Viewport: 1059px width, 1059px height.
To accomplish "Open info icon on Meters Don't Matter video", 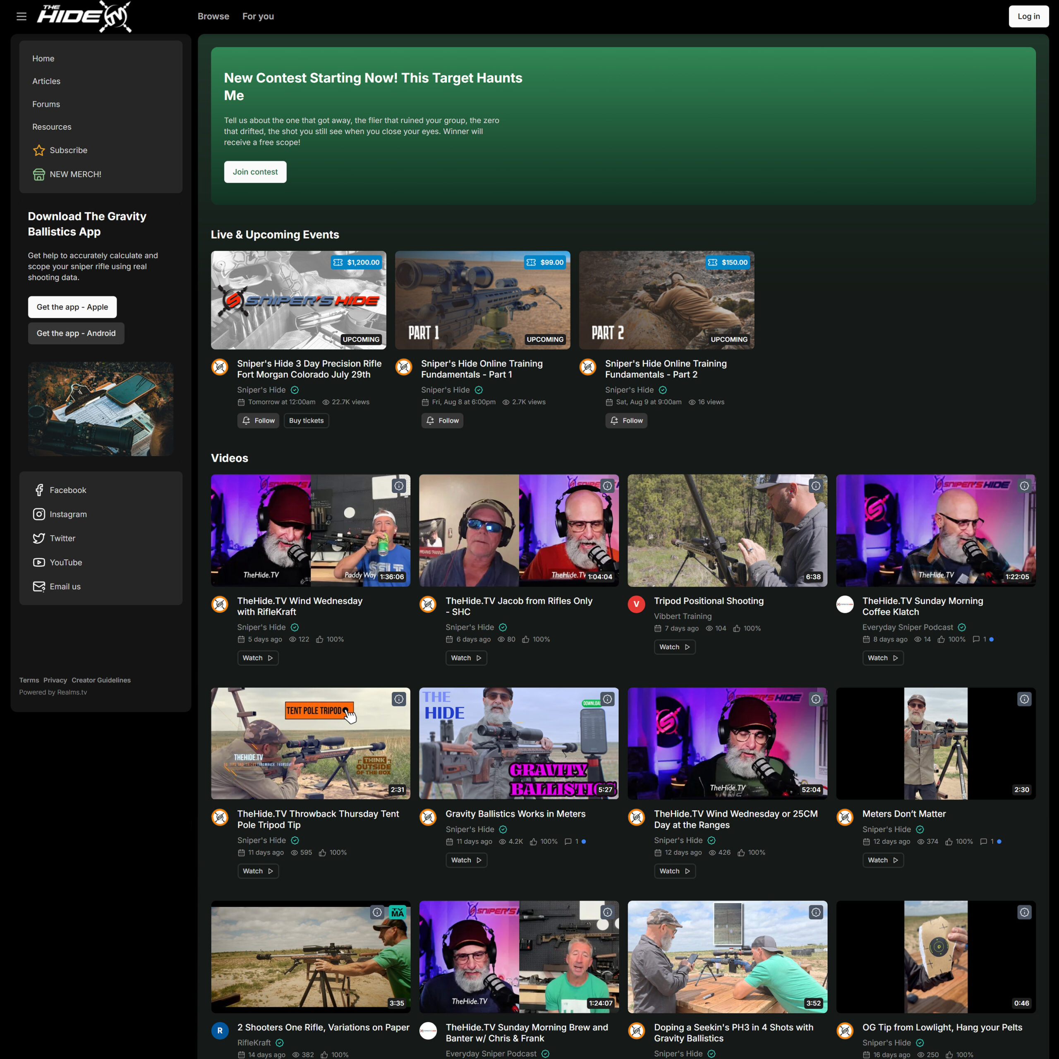I will pyautogui.click(x=1024, y=699).
